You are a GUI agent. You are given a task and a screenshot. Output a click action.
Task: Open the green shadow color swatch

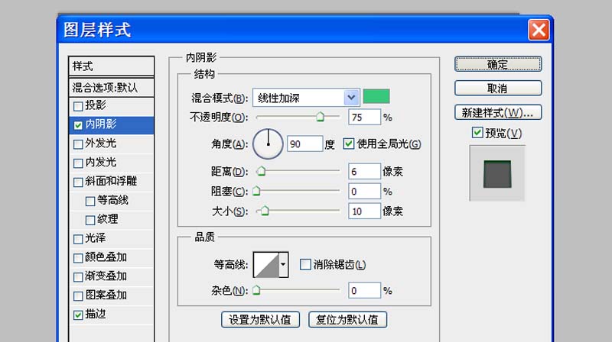pyautogui.click(x=376, y=96)
